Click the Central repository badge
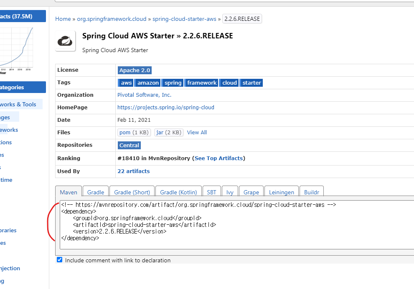414x289 pixels. (129, 145)
